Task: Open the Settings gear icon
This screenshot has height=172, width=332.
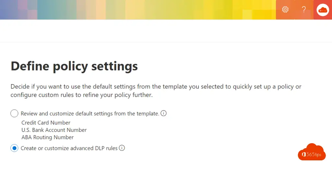Action: point(285,9)
